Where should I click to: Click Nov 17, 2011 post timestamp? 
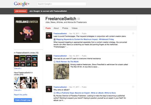click(x=74, y=87)
